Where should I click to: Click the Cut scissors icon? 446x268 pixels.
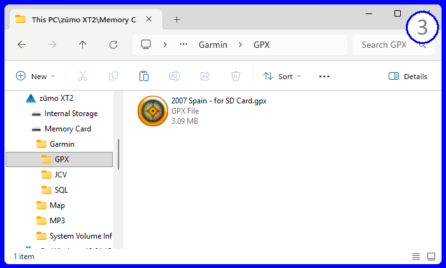click(x=83, y=76)
